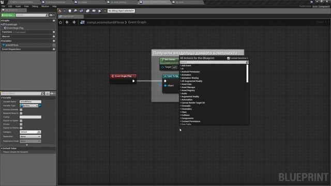The width and height of the screenshot is (331, 186).
Task: Toggle Private checkbox
Action: (x=21, y=124)
